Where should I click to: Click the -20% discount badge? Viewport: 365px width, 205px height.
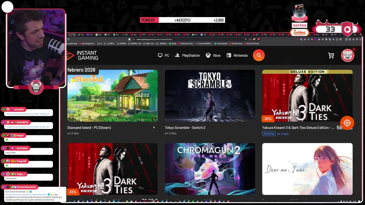[267, 119]
